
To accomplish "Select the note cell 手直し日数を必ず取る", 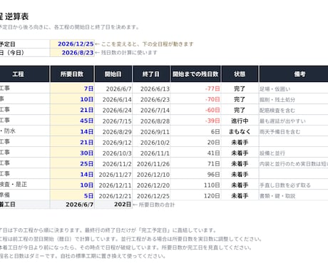I will [294, 185].
